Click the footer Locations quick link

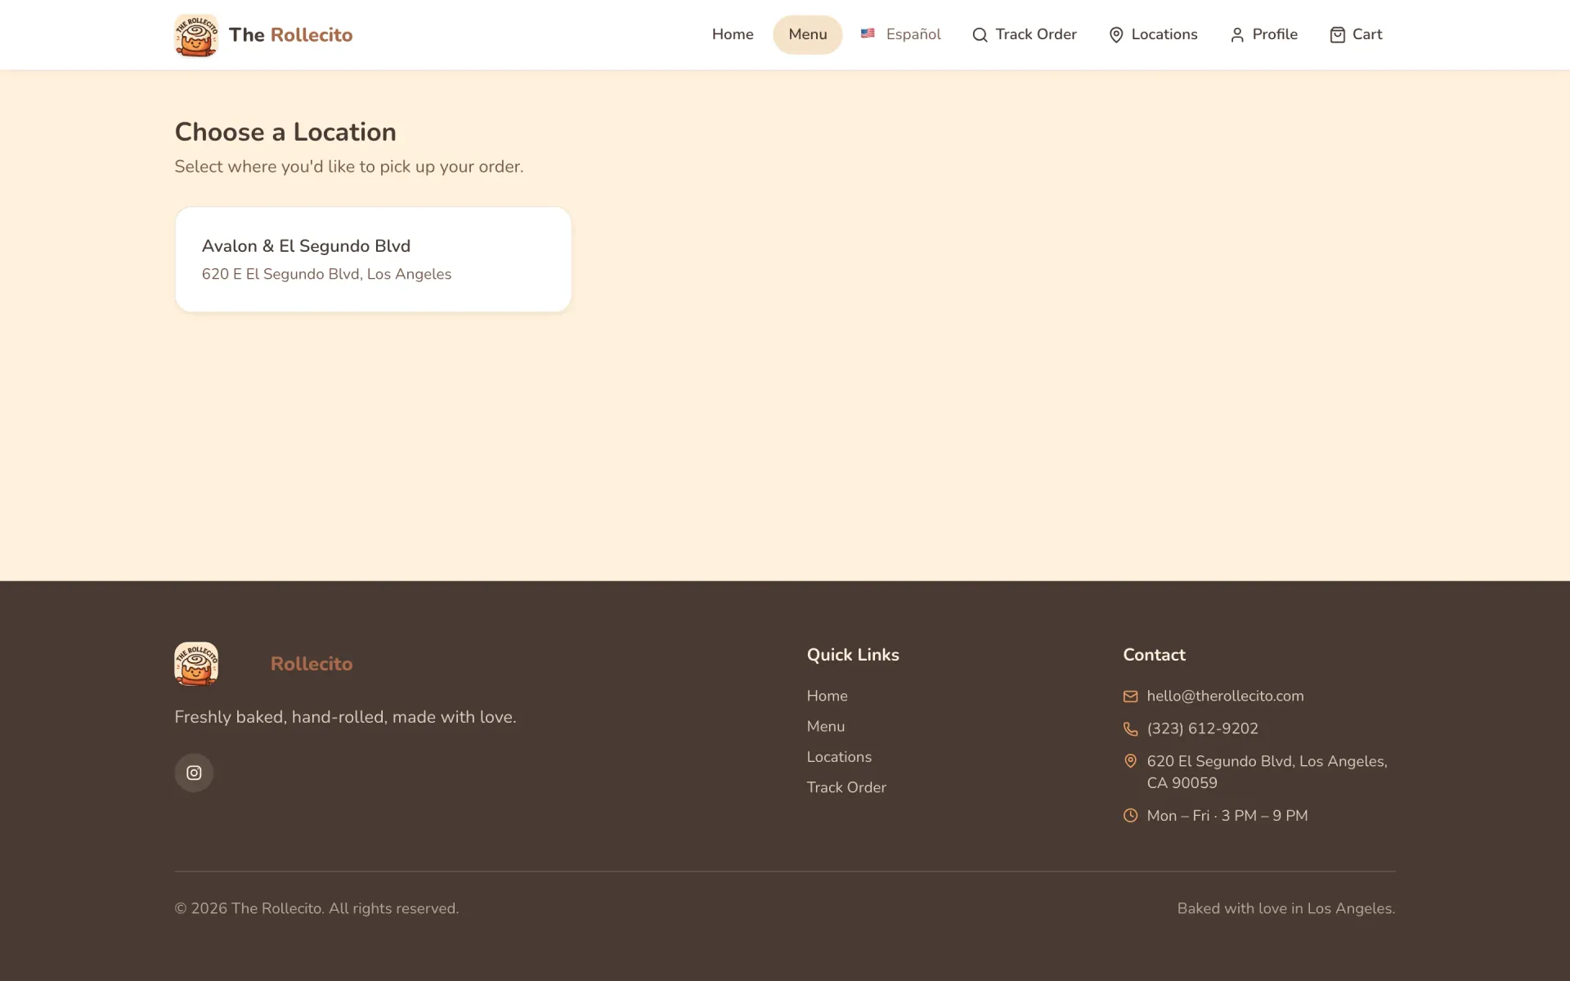coord(839,757)
